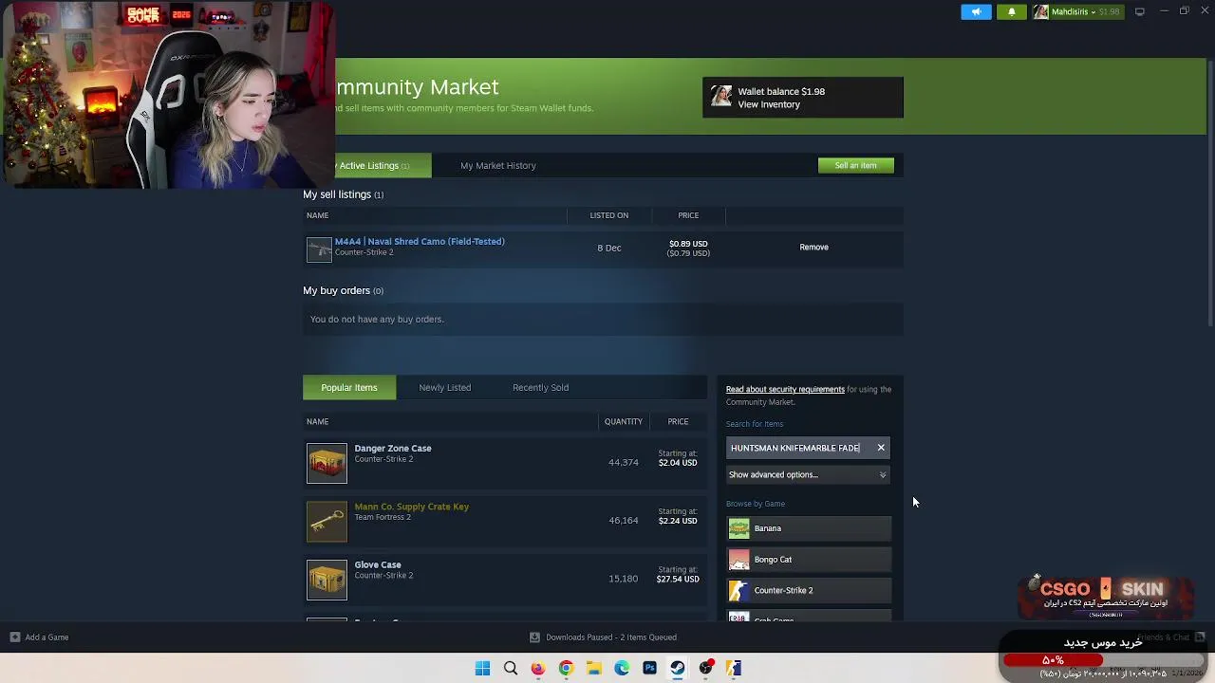Image resolution: width=1215 pixels, height=683 pixels.
Task: Select the Newly Listed tab
Action: point(445,387)
